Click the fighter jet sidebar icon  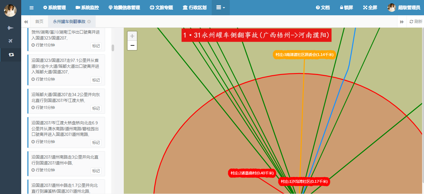pyautogui.click(x=11, y=28)
